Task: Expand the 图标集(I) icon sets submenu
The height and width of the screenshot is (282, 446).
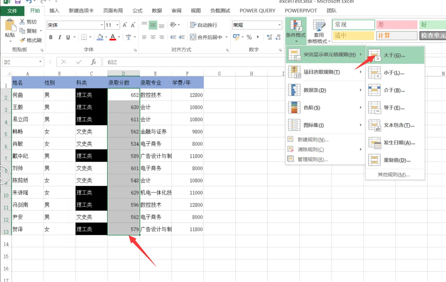Action: tap(325, 125)
